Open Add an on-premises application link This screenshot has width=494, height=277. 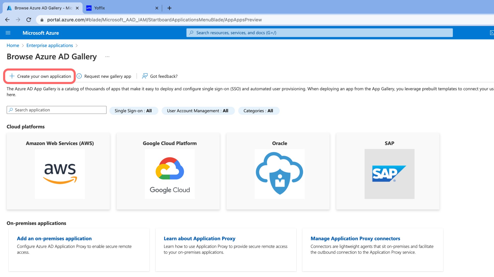point(54,238)
